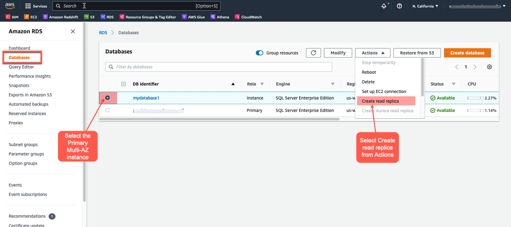Go to previous page arrow

tap(456, 67)
